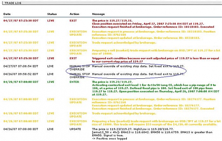Click message 'Set fixed exit to 118.77'
Screen dimensions: 222x141
(x=166, y=74)
